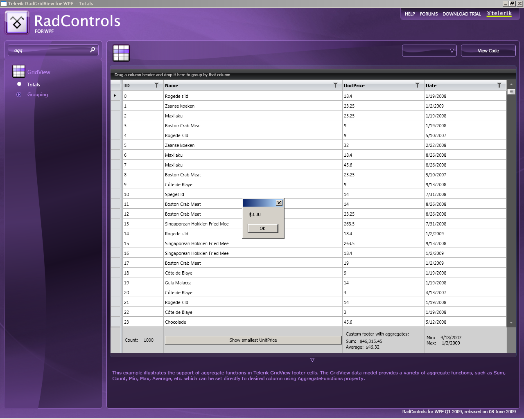Select the Totals example
The image size is (524, 419).
pyautogui.click(x=33, y=85)
